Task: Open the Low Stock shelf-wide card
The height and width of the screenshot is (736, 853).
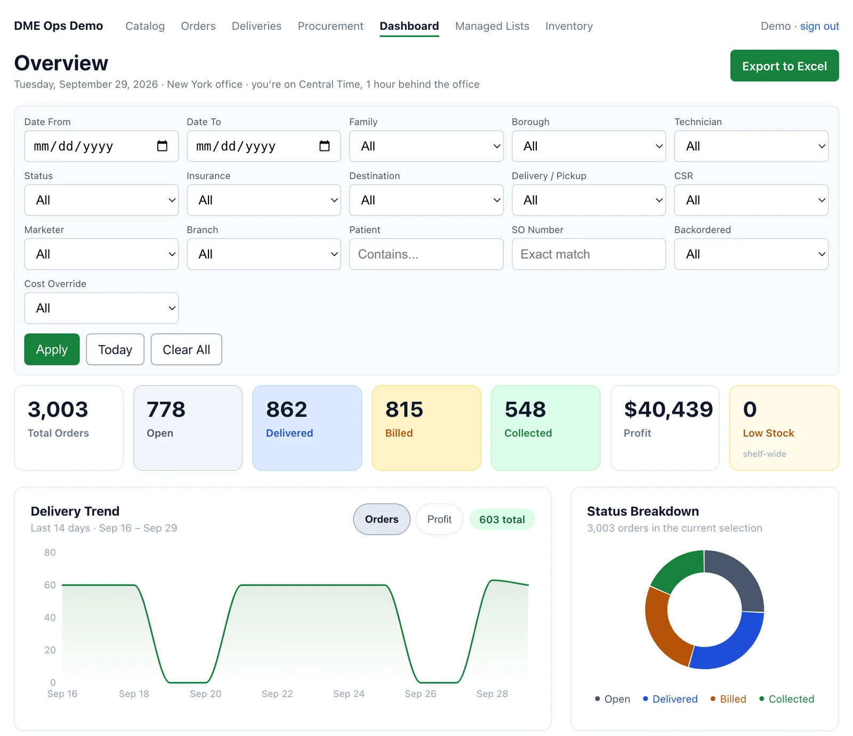Action: [784, 428]
